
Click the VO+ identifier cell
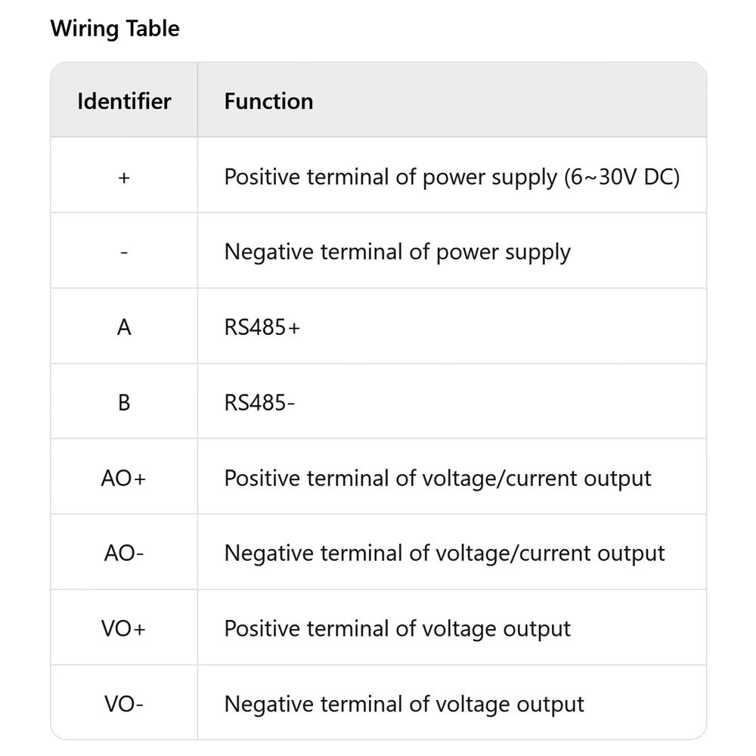[124, 629]
